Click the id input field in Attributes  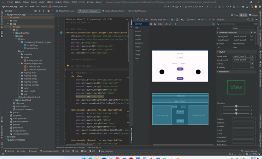[243, 28]
